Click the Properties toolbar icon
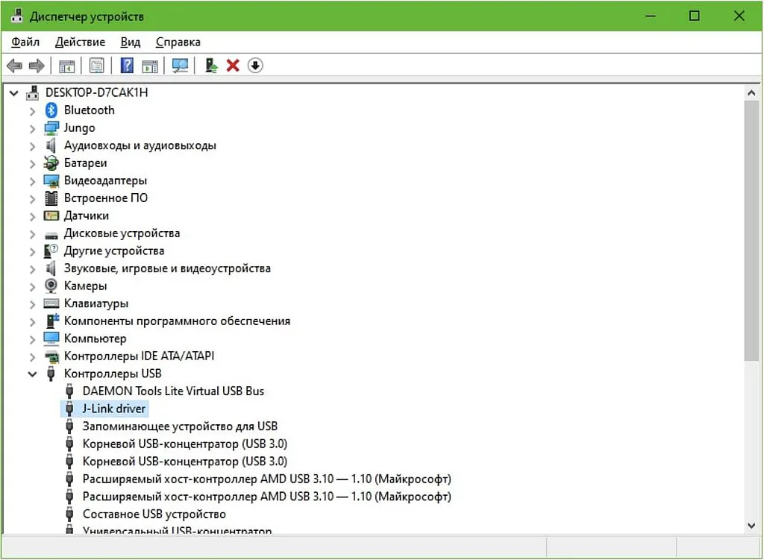Viewport: 764px width, 560px height. pyautogui.click(x=97, y=66)
